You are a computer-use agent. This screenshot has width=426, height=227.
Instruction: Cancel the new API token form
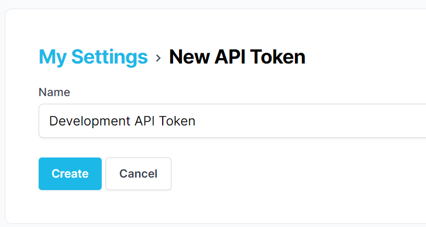coord(138,174)
